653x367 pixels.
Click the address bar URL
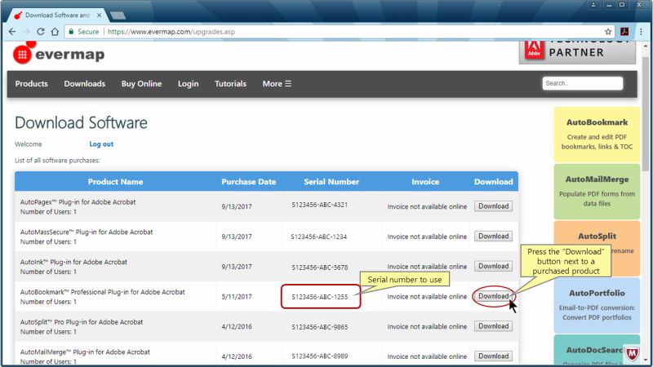tap(171, 32)
